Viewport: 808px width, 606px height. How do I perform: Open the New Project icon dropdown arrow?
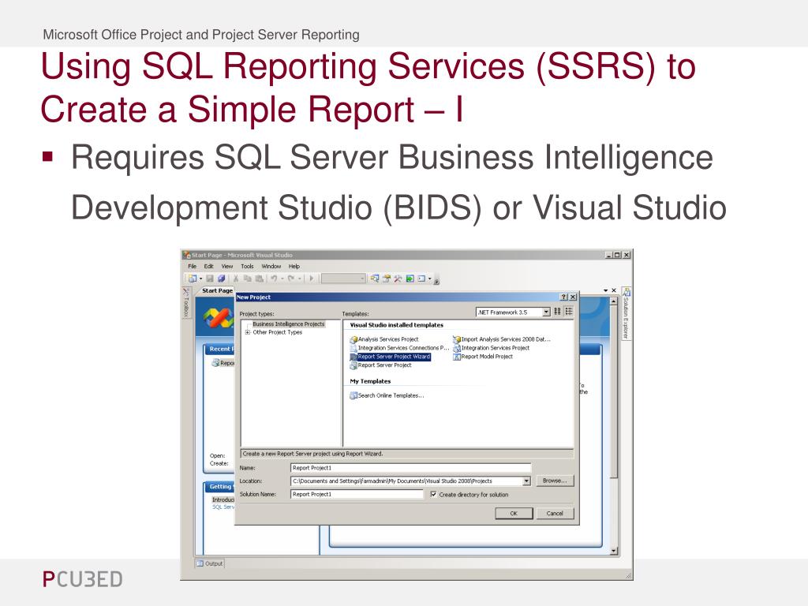(x=201, y=279)
